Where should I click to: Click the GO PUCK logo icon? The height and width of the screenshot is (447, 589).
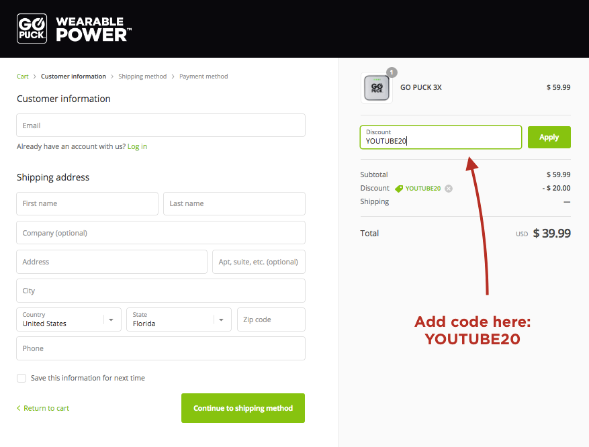click(32, 28)
